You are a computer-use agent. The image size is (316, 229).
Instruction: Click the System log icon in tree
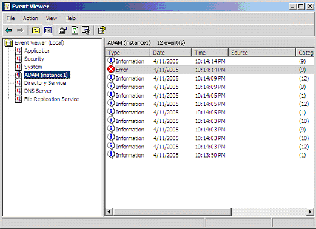point(18,67)
